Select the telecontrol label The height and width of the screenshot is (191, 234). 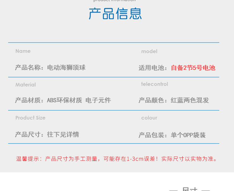(155, 84)
